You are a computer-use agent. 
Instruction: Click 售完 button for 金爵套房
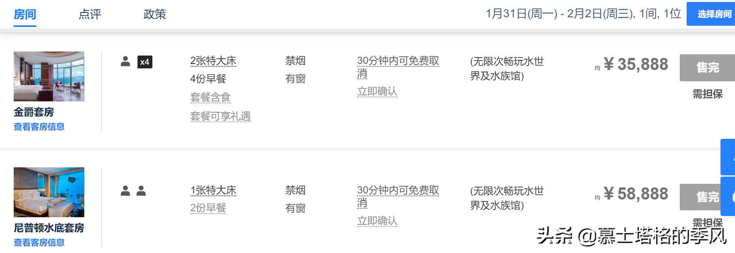[x=707, y=68]
